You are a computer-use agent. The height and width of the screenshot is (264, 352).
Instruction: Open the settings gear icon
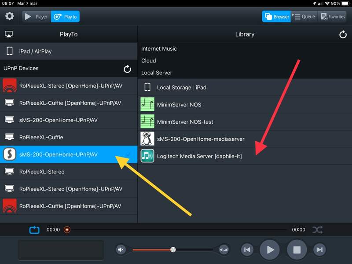pos(9,17)
